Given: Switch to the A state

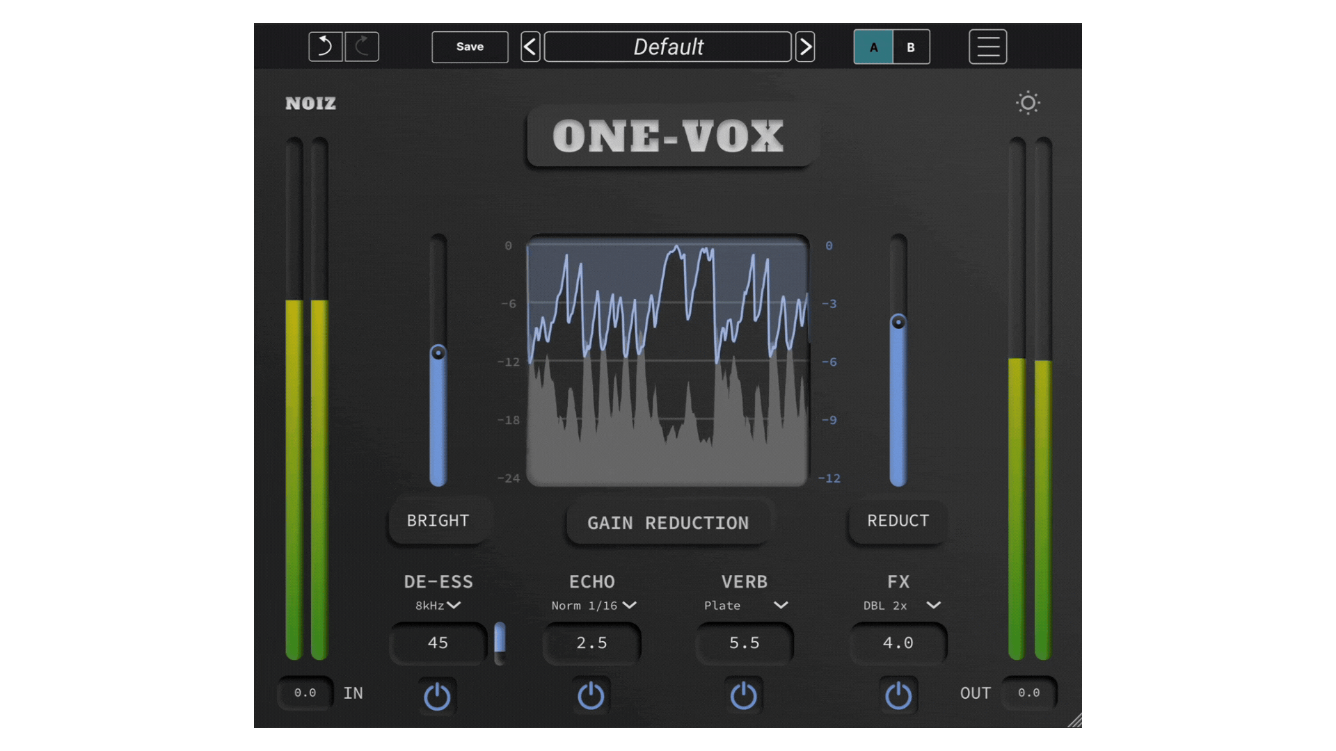Looking at the screenshot, I should tap(873, 47).
